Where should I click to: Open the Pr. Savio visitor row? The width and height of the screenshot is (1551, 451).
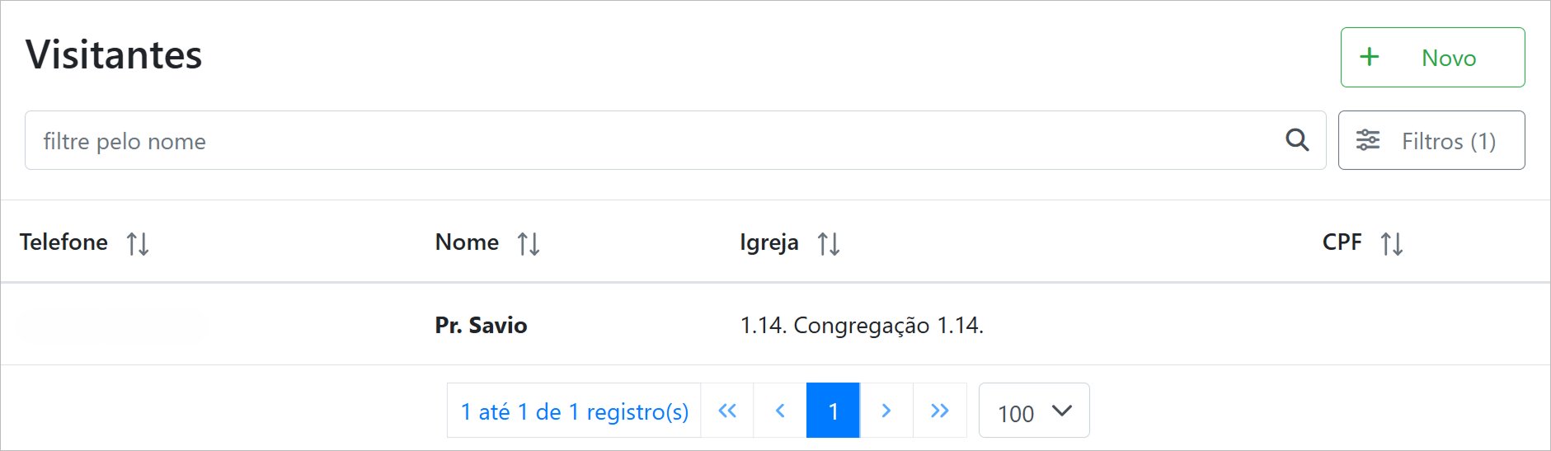point(481,326)
